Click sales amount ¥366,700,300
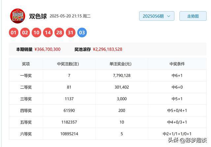 click(x=47, y=49)
